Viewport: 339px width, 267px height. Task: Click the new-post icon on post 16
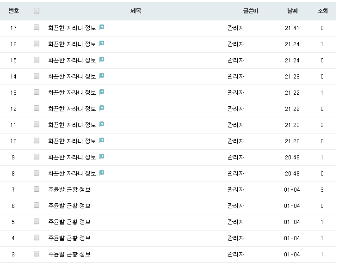click(x=102, y=43)
